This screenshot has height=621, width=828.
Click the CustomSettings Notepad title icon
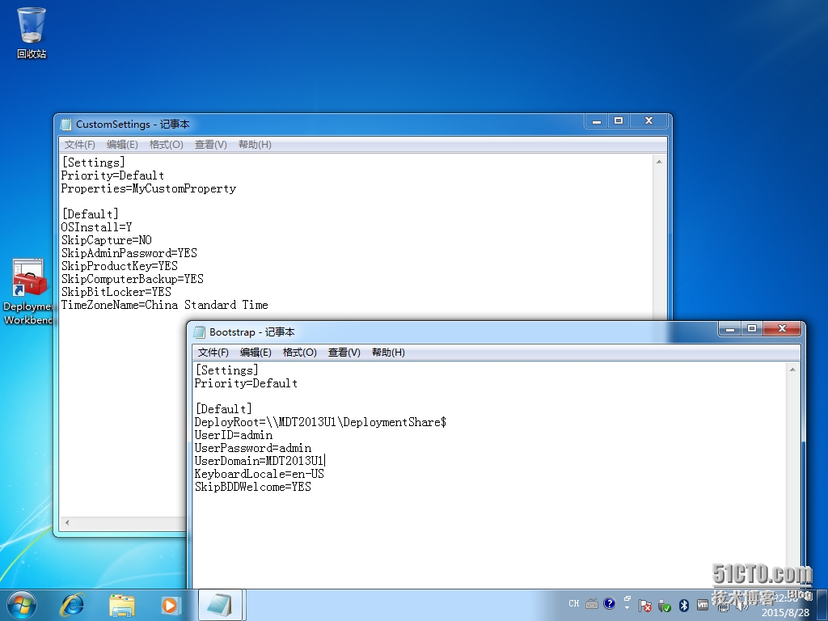[66, 125]
